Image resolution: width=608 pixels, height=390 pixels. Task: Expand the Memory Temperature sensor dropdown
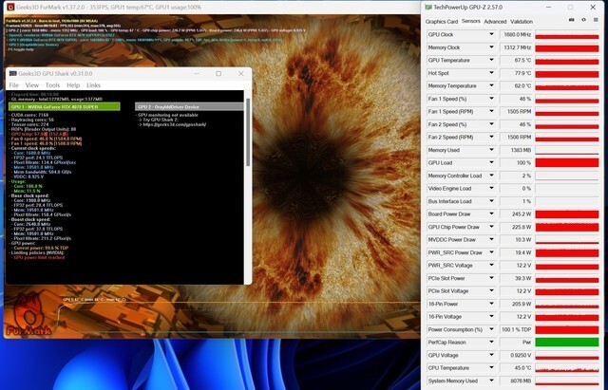(491, 85)
